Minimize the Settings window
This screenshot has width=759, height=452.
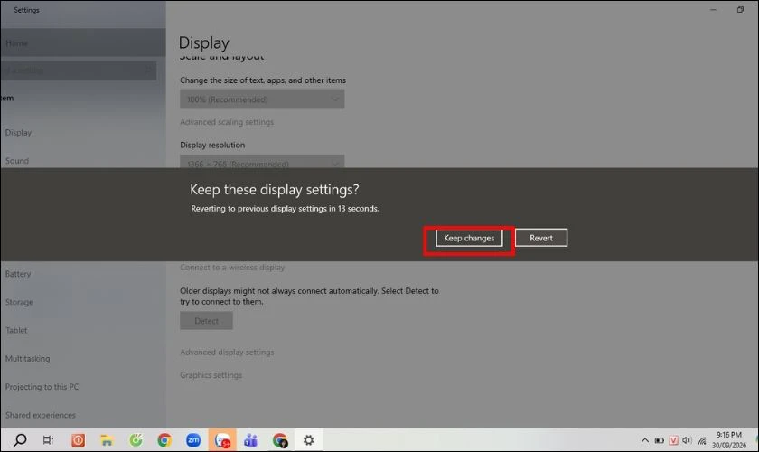713,10
